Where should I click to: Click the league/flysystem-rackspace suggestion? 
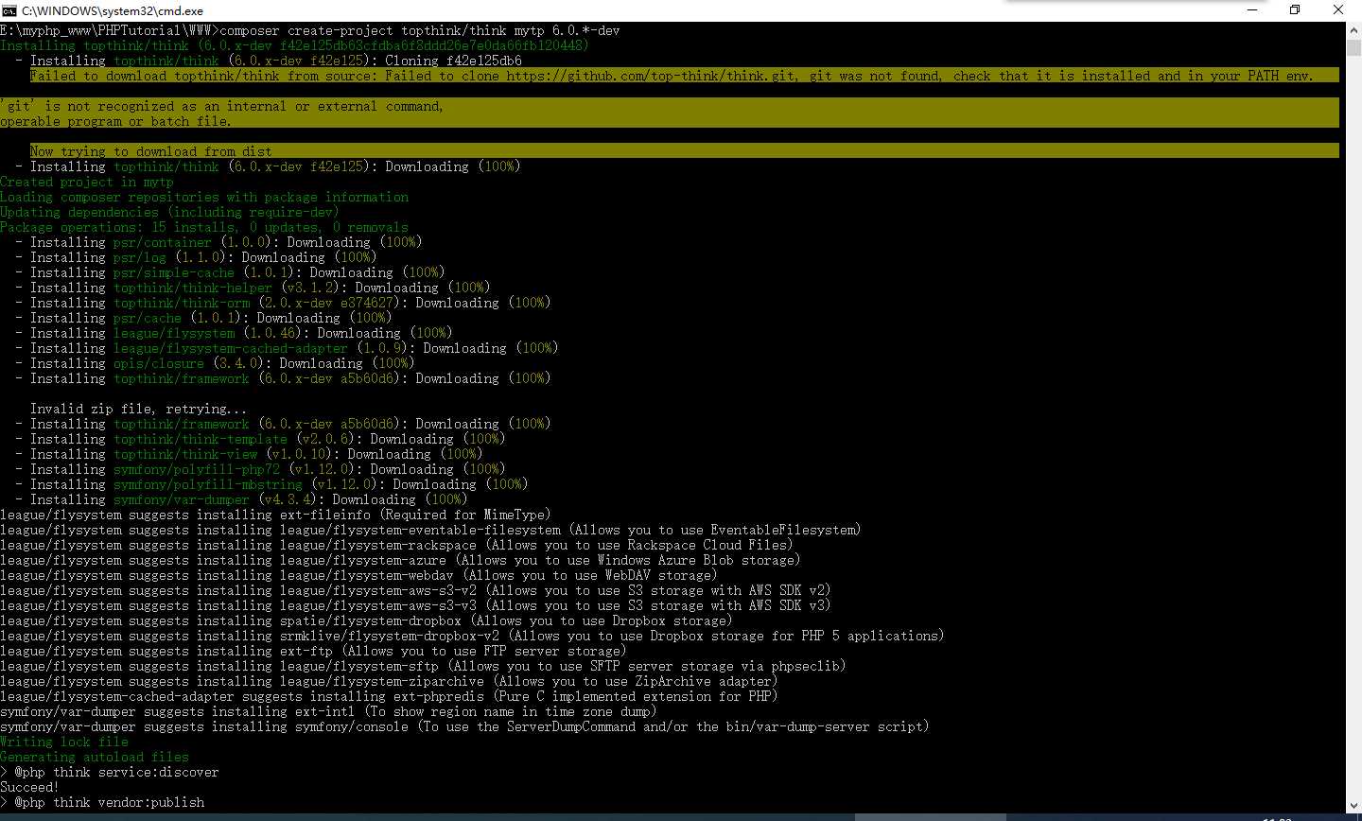coord(396,545)
